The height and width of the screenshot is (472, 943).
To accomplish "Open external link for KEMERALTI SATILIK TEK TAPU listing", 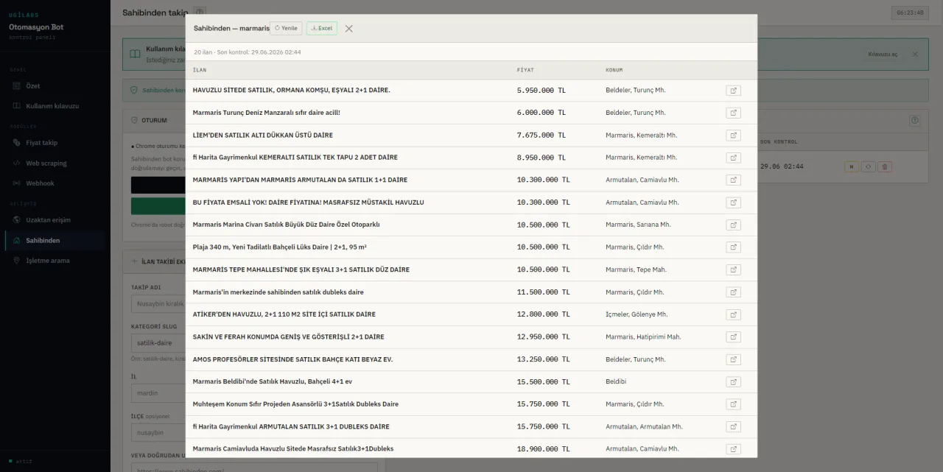I will click(x=733, y=158).
